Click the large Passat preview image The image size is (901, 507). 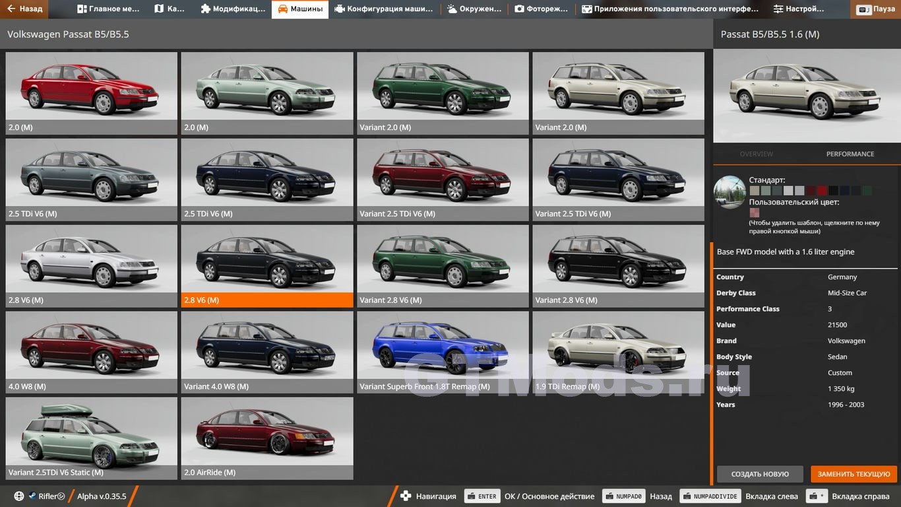[x=807, y=96]
